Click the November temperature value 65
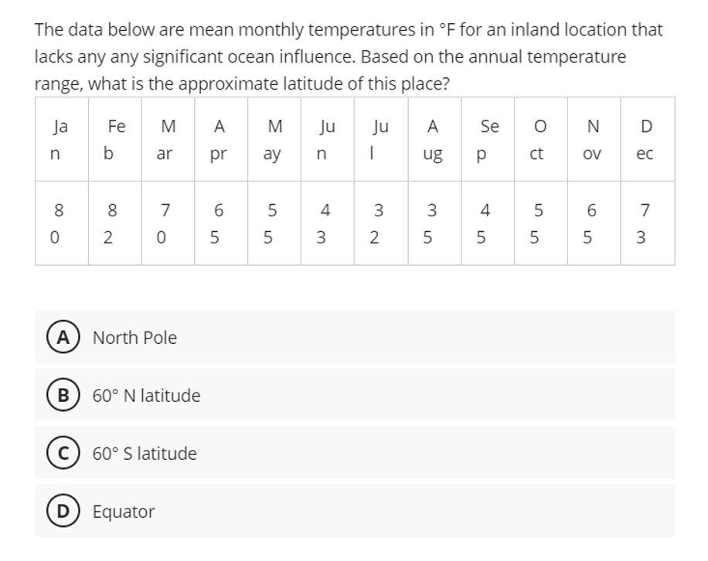The width and height of the screenshot is (708, 561). (x=593, y=224)
